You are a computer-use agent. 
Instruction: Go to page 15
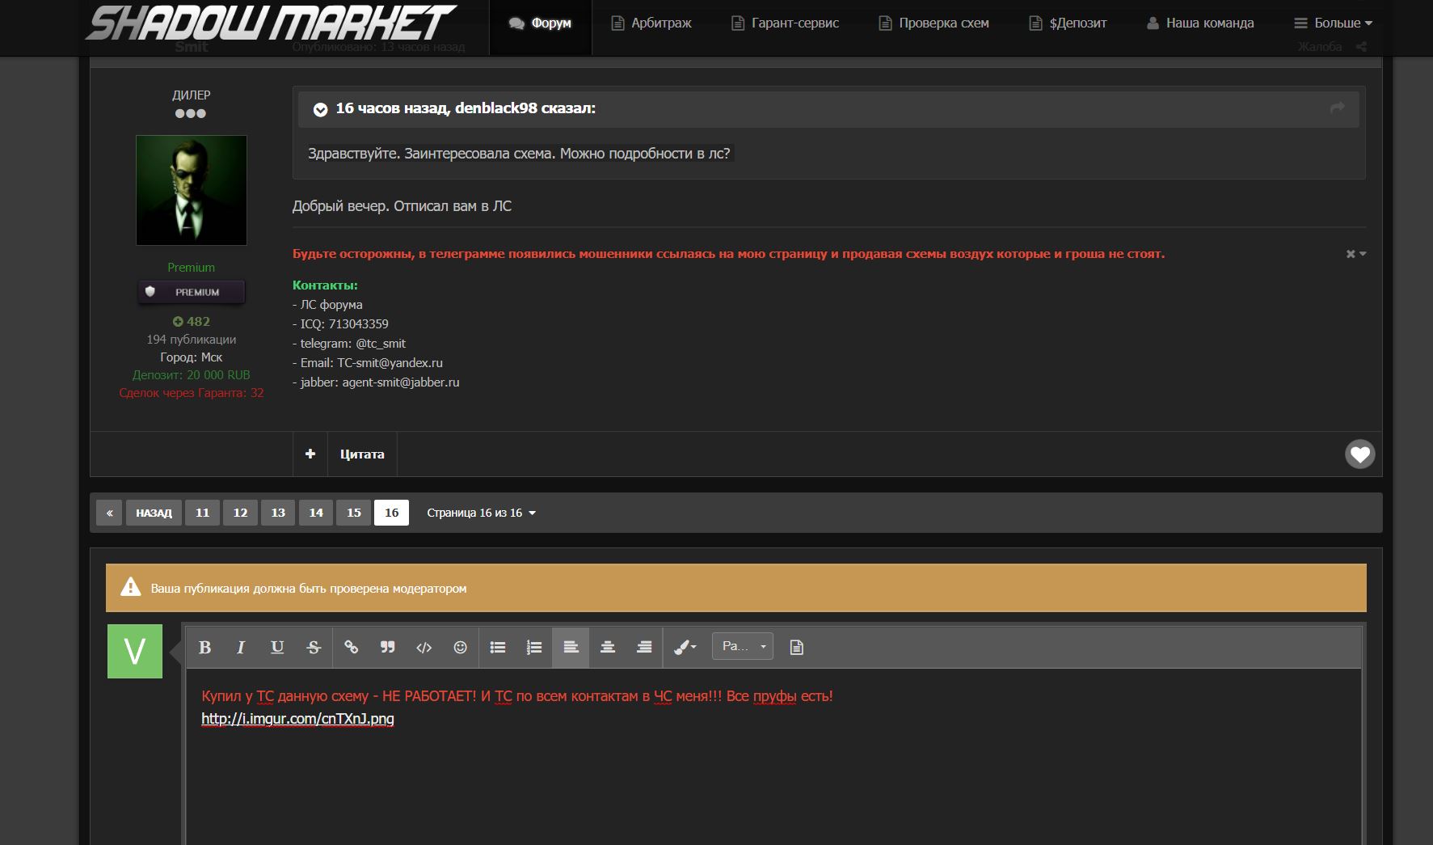(354, 513)
